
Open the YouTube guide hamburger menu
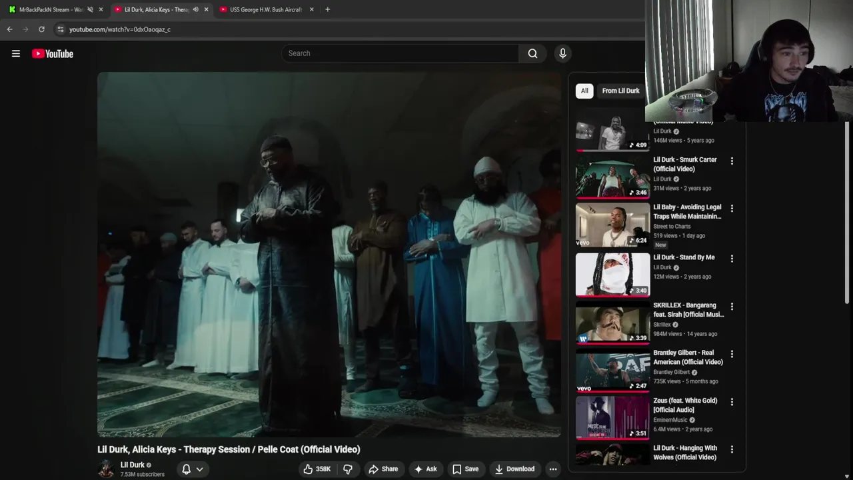[x=16, y=54]
